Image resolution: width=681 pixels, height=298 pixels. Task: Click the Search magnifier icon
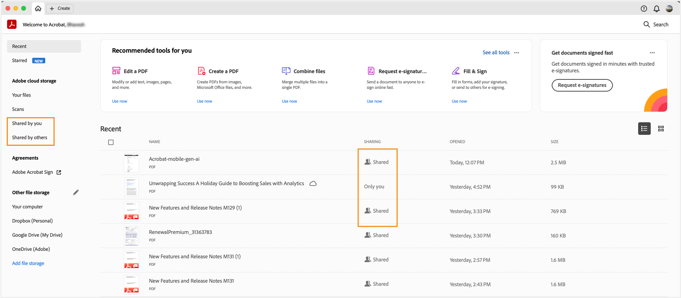coord(646,24)
